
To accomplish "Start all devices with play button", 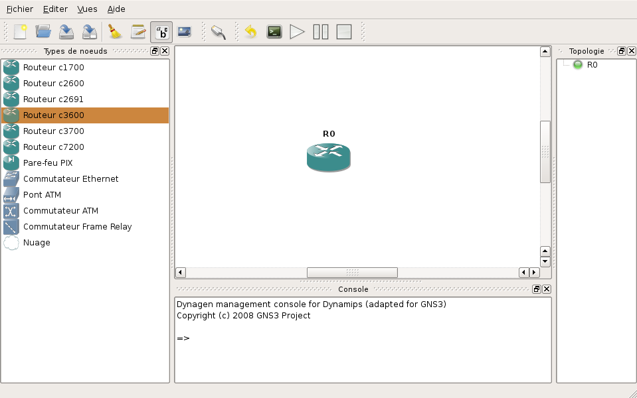I will [x=298, y=32].
